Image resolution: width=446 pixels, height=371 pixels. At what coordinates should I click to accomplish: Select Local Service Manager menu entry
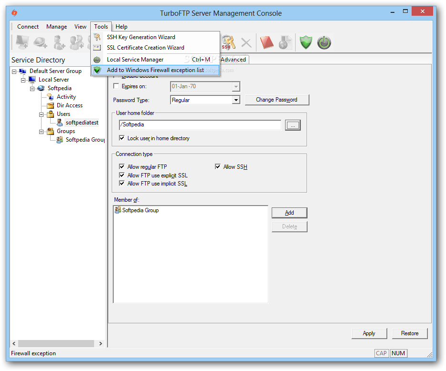tap(155, 60)
